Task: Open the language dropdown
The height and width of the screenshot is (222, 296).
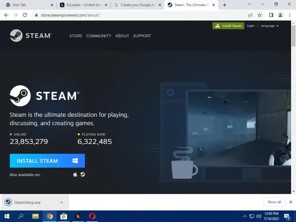Action: [x=270, y=26]
